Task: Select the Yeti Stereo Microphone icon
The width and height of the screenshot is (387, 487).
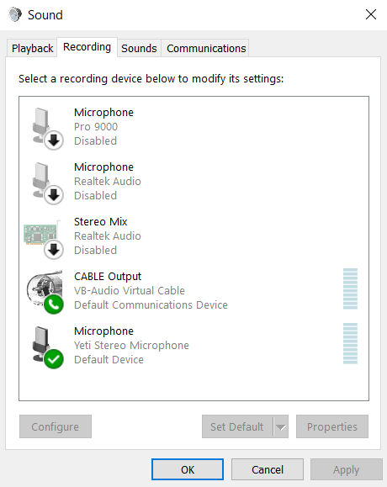Action: click(x=47, y=347)
